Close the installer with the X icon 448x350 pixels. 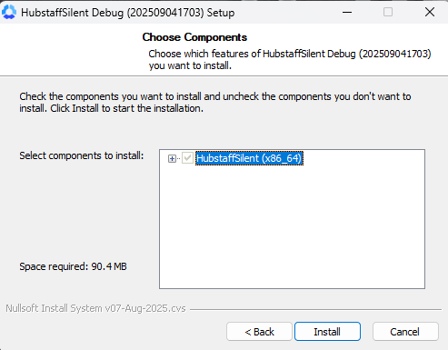pos(430,12)
